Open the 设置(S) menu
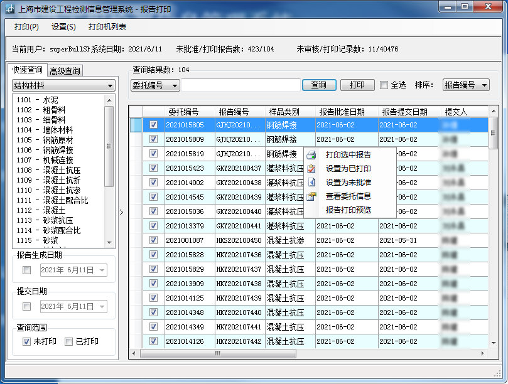This screenshot has height=384, width=508. 63,27
